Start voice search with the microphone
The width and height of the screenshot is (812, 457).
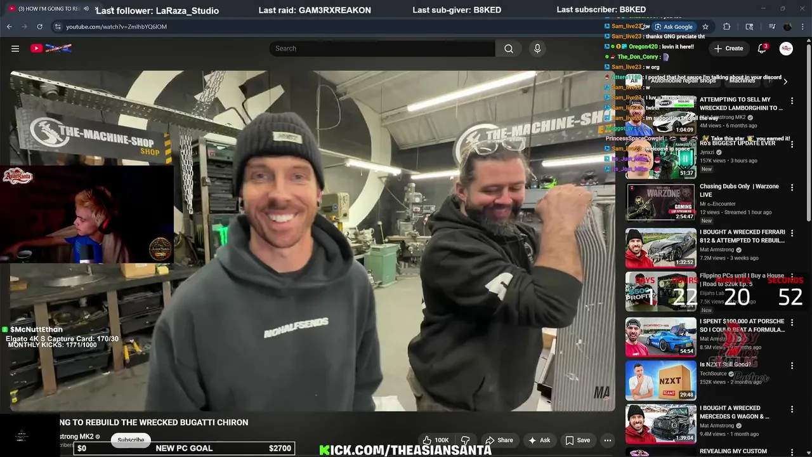[537, 48]
